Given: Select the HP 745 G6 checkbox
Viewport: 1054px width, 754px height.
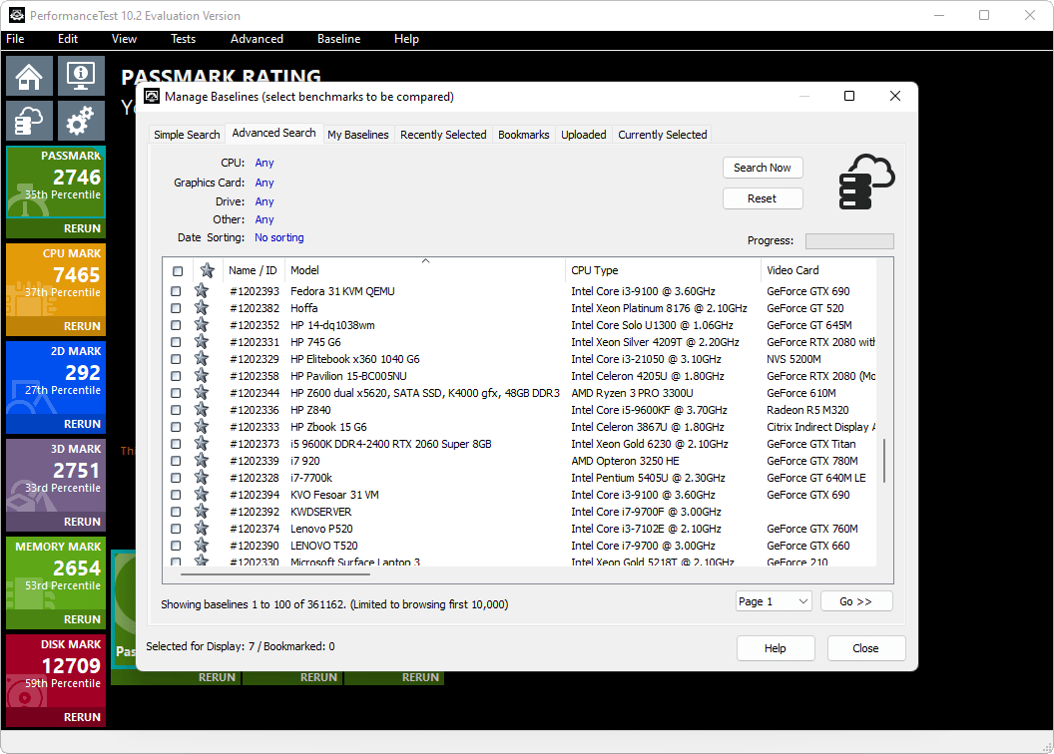Looking at the screenshot, I should point(176,342).
